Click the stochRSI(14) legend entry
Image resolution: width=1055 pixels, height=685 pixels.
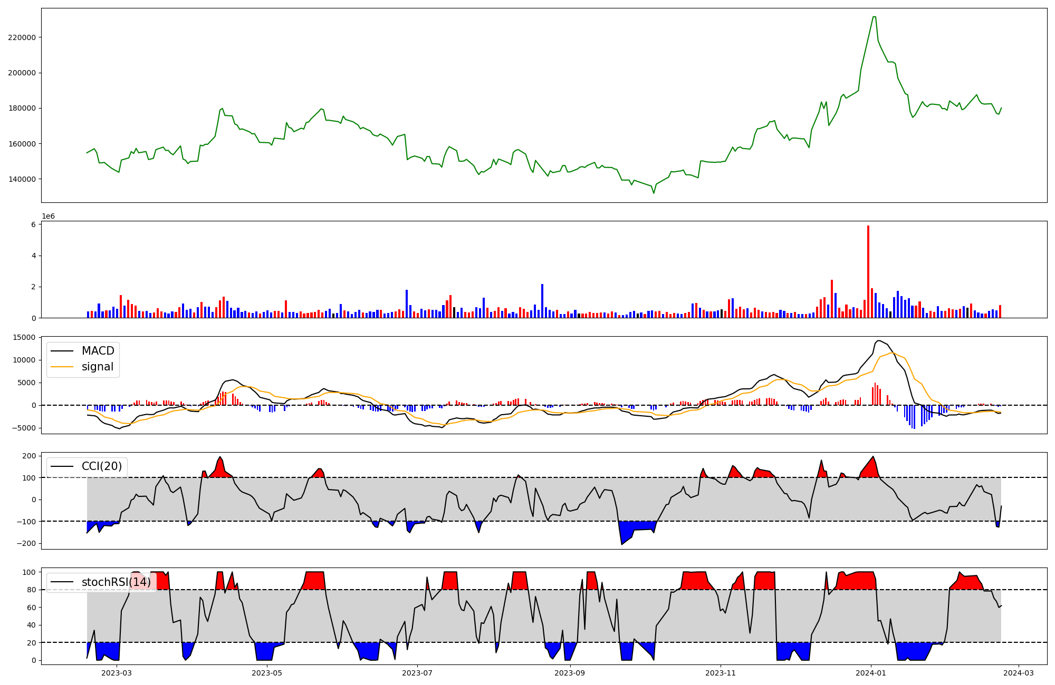point(116,582)
